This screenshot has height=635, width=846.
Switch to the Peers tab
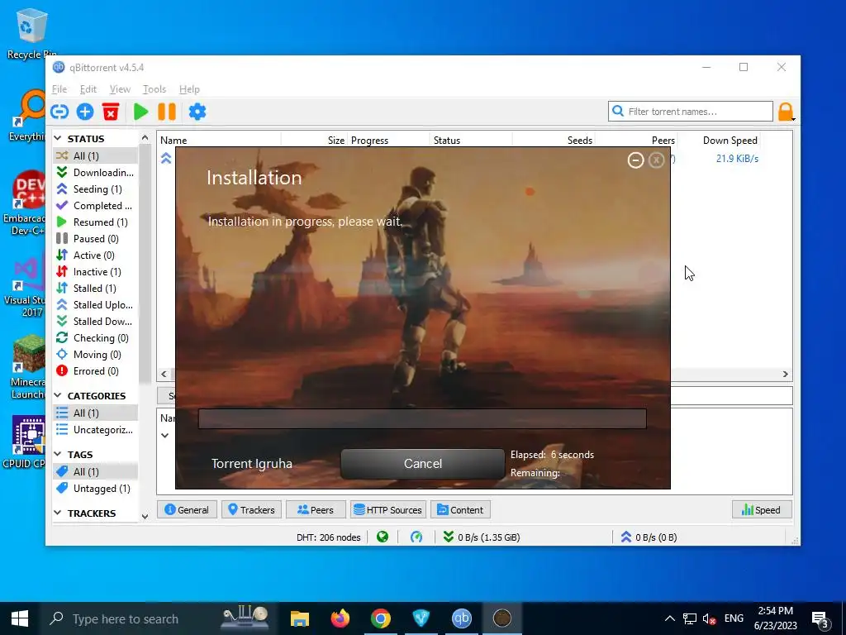point(316,509)
